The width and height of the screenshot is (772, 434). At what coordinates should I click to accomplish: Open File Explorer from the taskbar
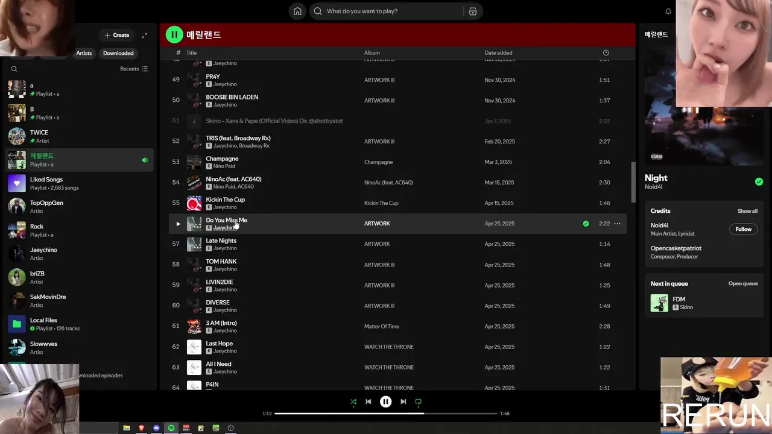click(127, 428)
